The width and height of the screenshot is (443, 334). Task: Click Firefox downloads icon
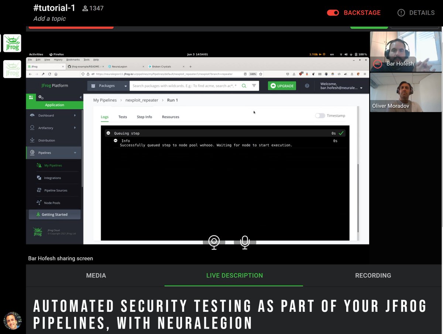pyautogui.click(x=294, y=74)
